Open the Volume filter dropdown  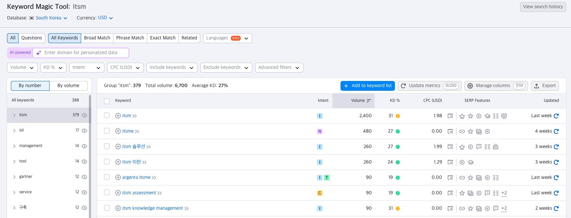(22, 68)
